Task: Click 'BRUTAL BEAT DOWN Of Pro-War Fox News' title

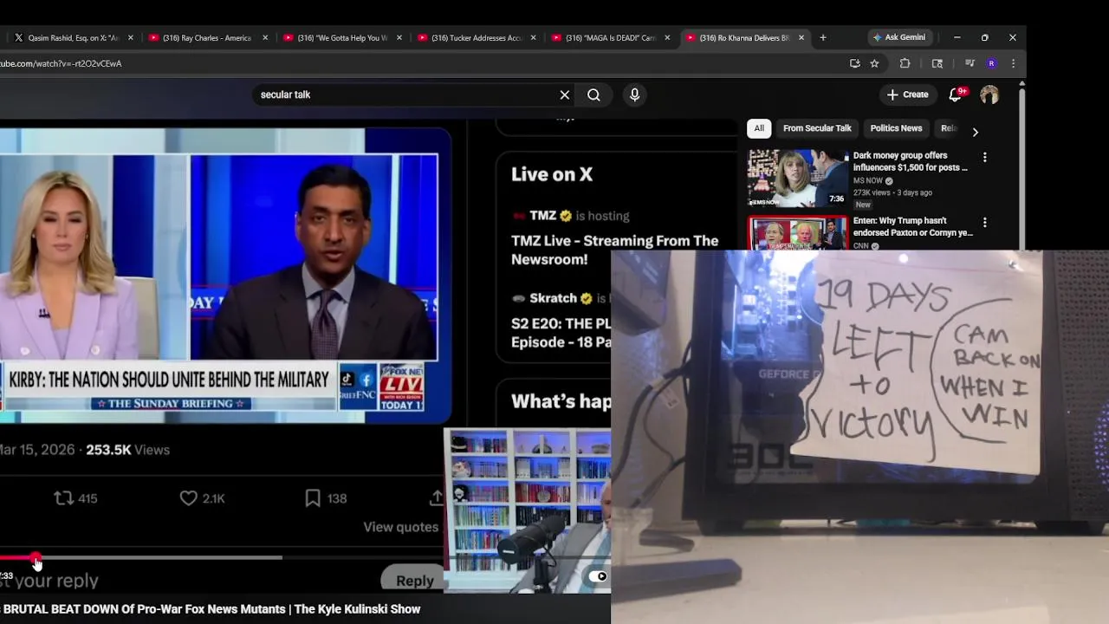Action: coord(211,609)
